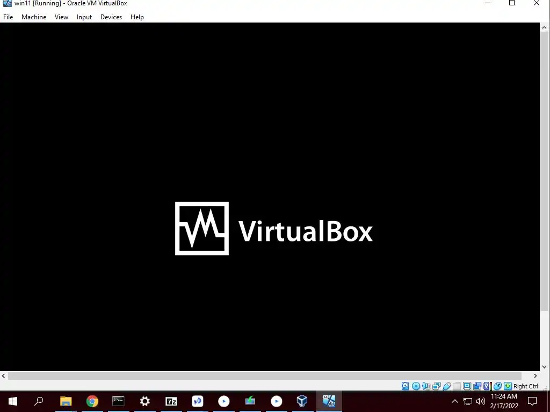Open the network tray icon

(468, 401)
